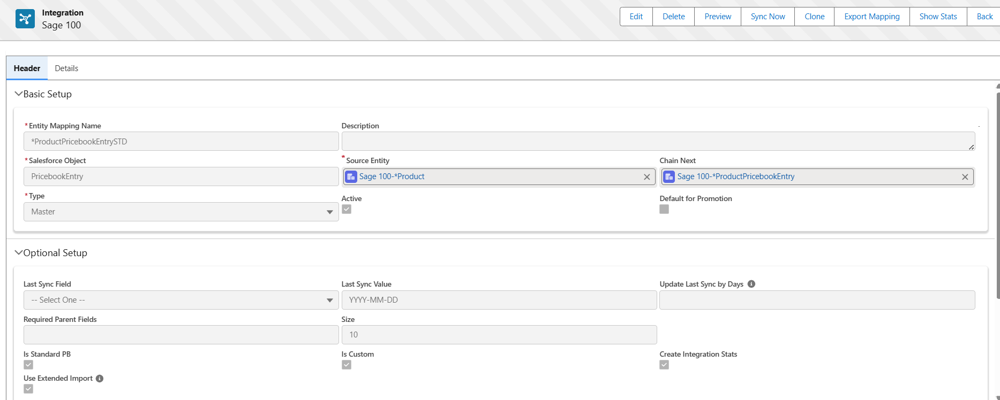Uncheck the Create Integration Stats checkbox
1000x400 pixels.
(664, 365)
